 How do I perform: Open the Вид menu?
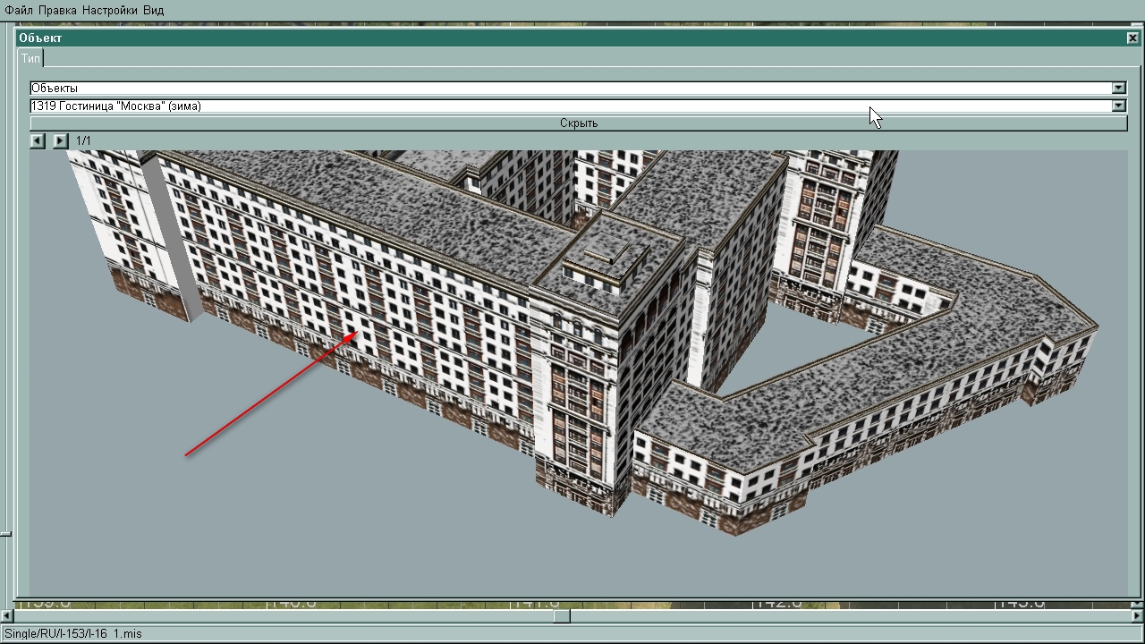point(153,10)
